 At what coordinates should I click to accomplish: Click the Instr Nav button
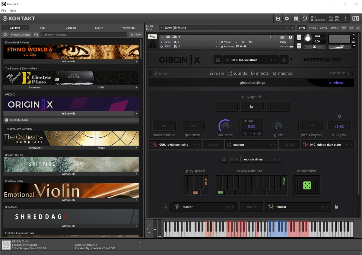coord(135,35)
